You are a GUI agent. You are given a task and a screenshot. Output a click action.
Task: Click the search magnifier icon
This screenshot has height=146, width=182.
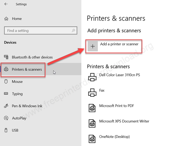(73, 31)
